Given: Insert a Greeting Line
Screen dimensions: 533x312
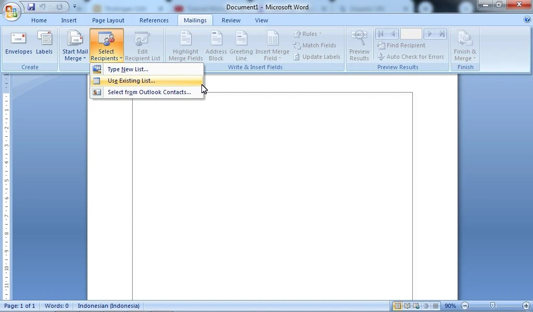Looking at the screenshot, I should tap(241, 45).
